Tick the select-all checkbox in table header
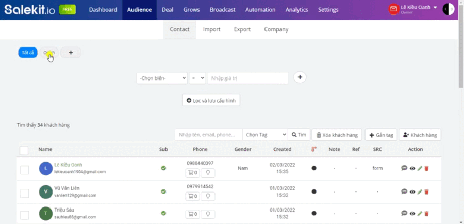This screenshot has height=224, width=464. pos(24,151)
